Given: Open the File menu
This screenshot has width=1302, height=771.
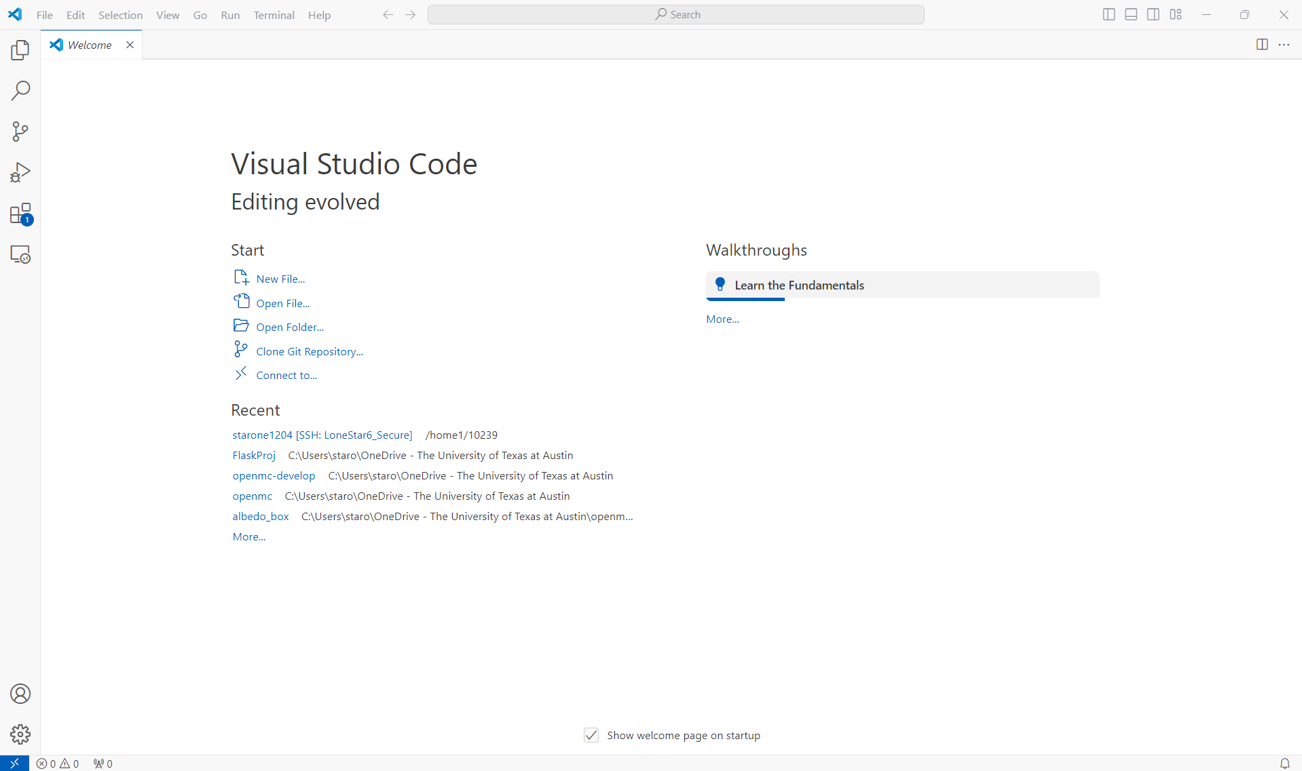Looking at the screenshot, I should click(x=45, y=15).
